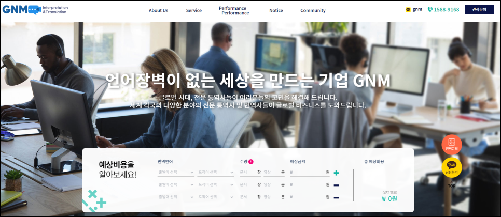This screenshot has width=501, height=217.
Task: Click the second row 예상금액 amount field
Action: click(310, 184)
